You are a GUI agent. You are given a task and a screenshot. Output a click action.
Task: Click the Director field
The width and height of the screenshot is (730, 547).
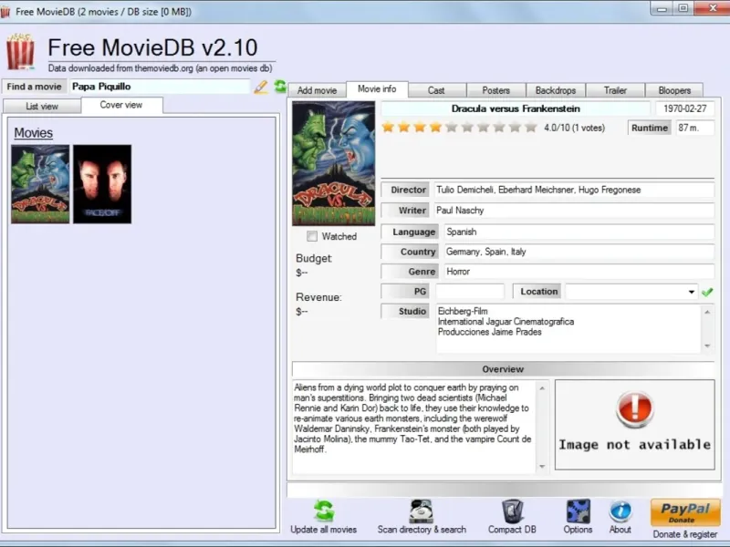(574, 190)
